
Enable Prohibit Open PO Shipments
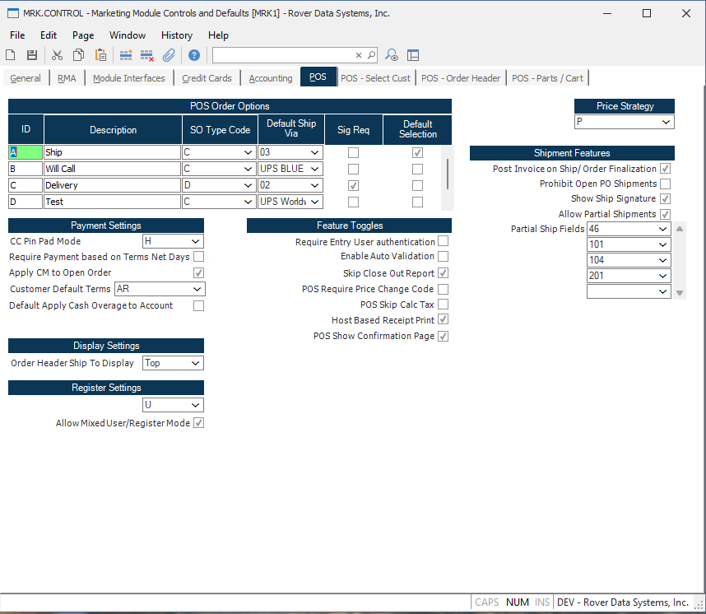click(x=666, y=184)
